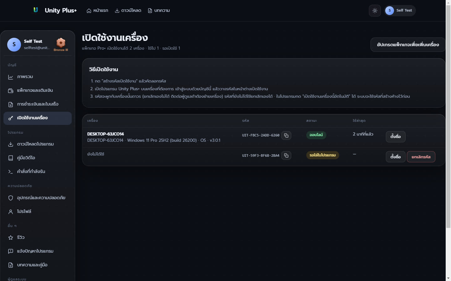Open แพ็กเกจและเติมเงิน in the sidebar

[x=38, y=91]
